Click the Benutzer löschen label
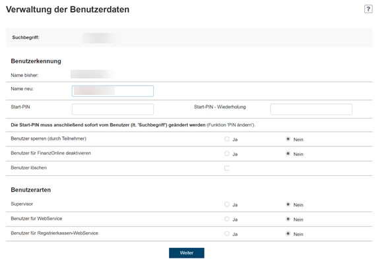388x259 pixels. coord(29,167)
